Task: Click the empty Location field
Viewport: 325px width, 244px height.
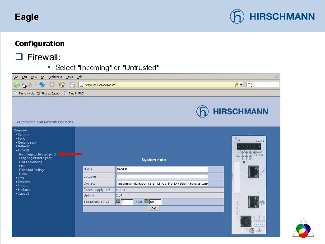Action: click(162, 176)
